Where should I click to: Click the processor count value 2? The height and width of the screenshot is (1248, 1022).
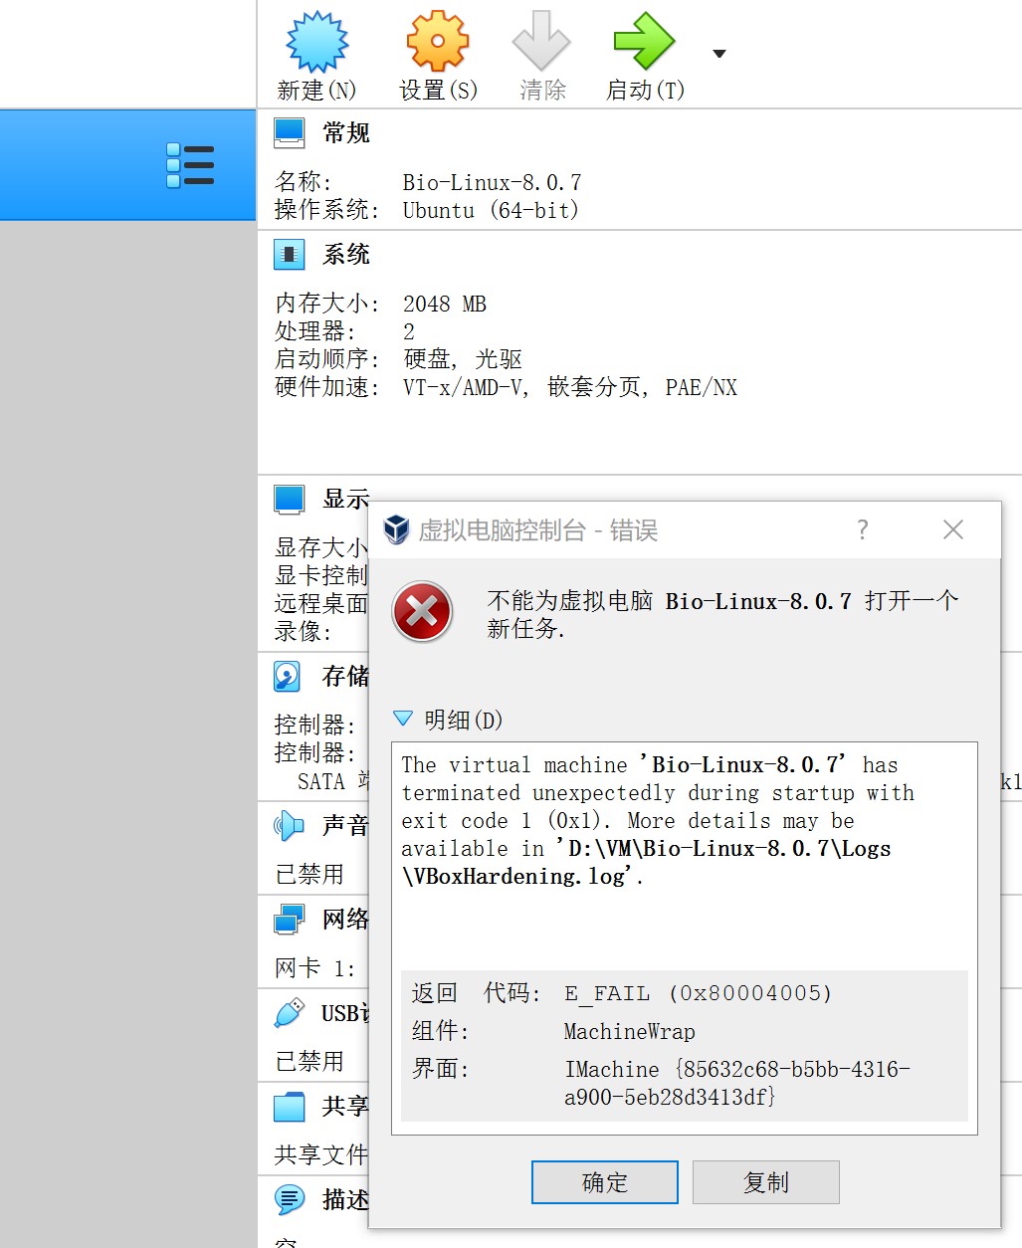409,331
